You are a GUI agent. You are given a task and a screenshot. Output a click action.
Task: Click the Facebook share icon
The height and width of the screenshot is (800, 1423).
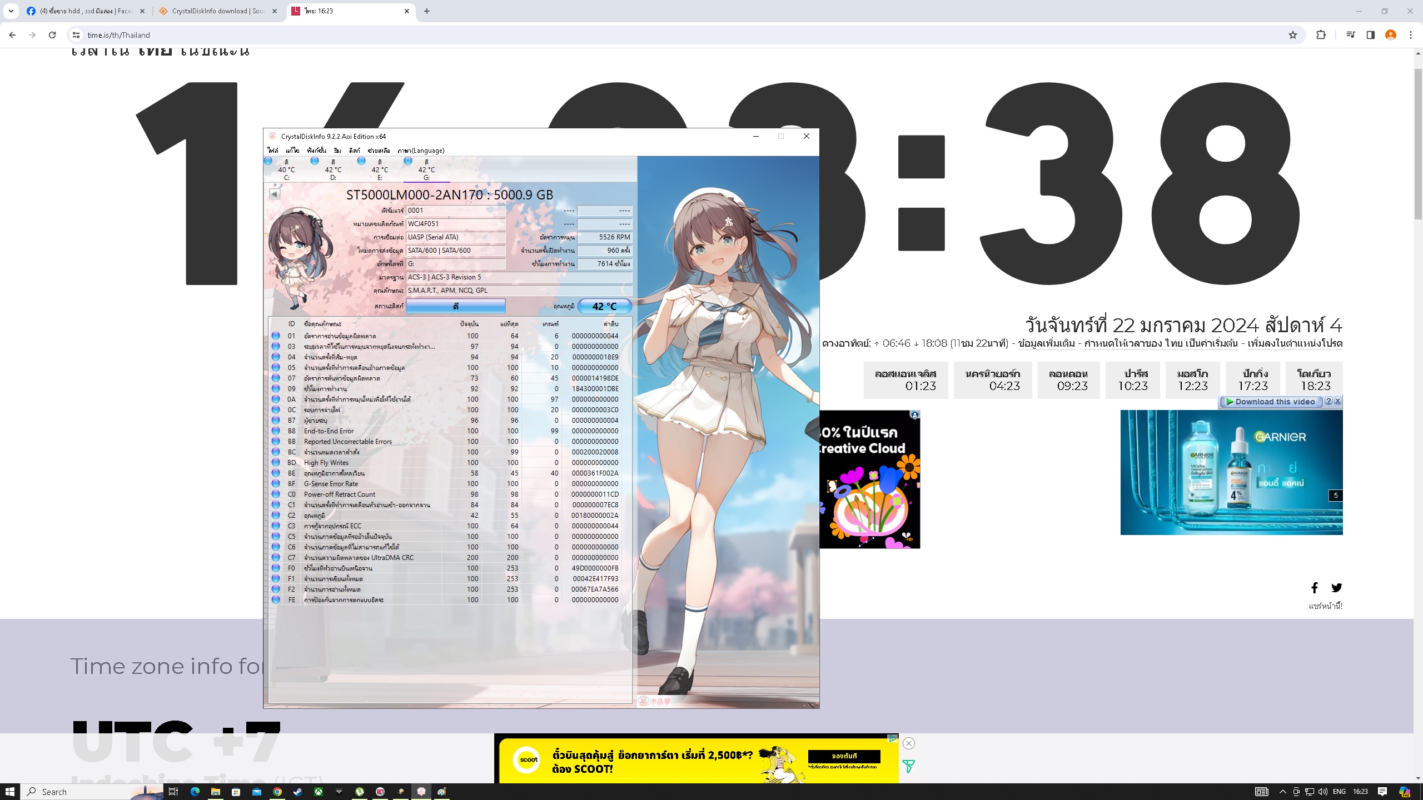pyautogui.click(x=1315, y=588)
